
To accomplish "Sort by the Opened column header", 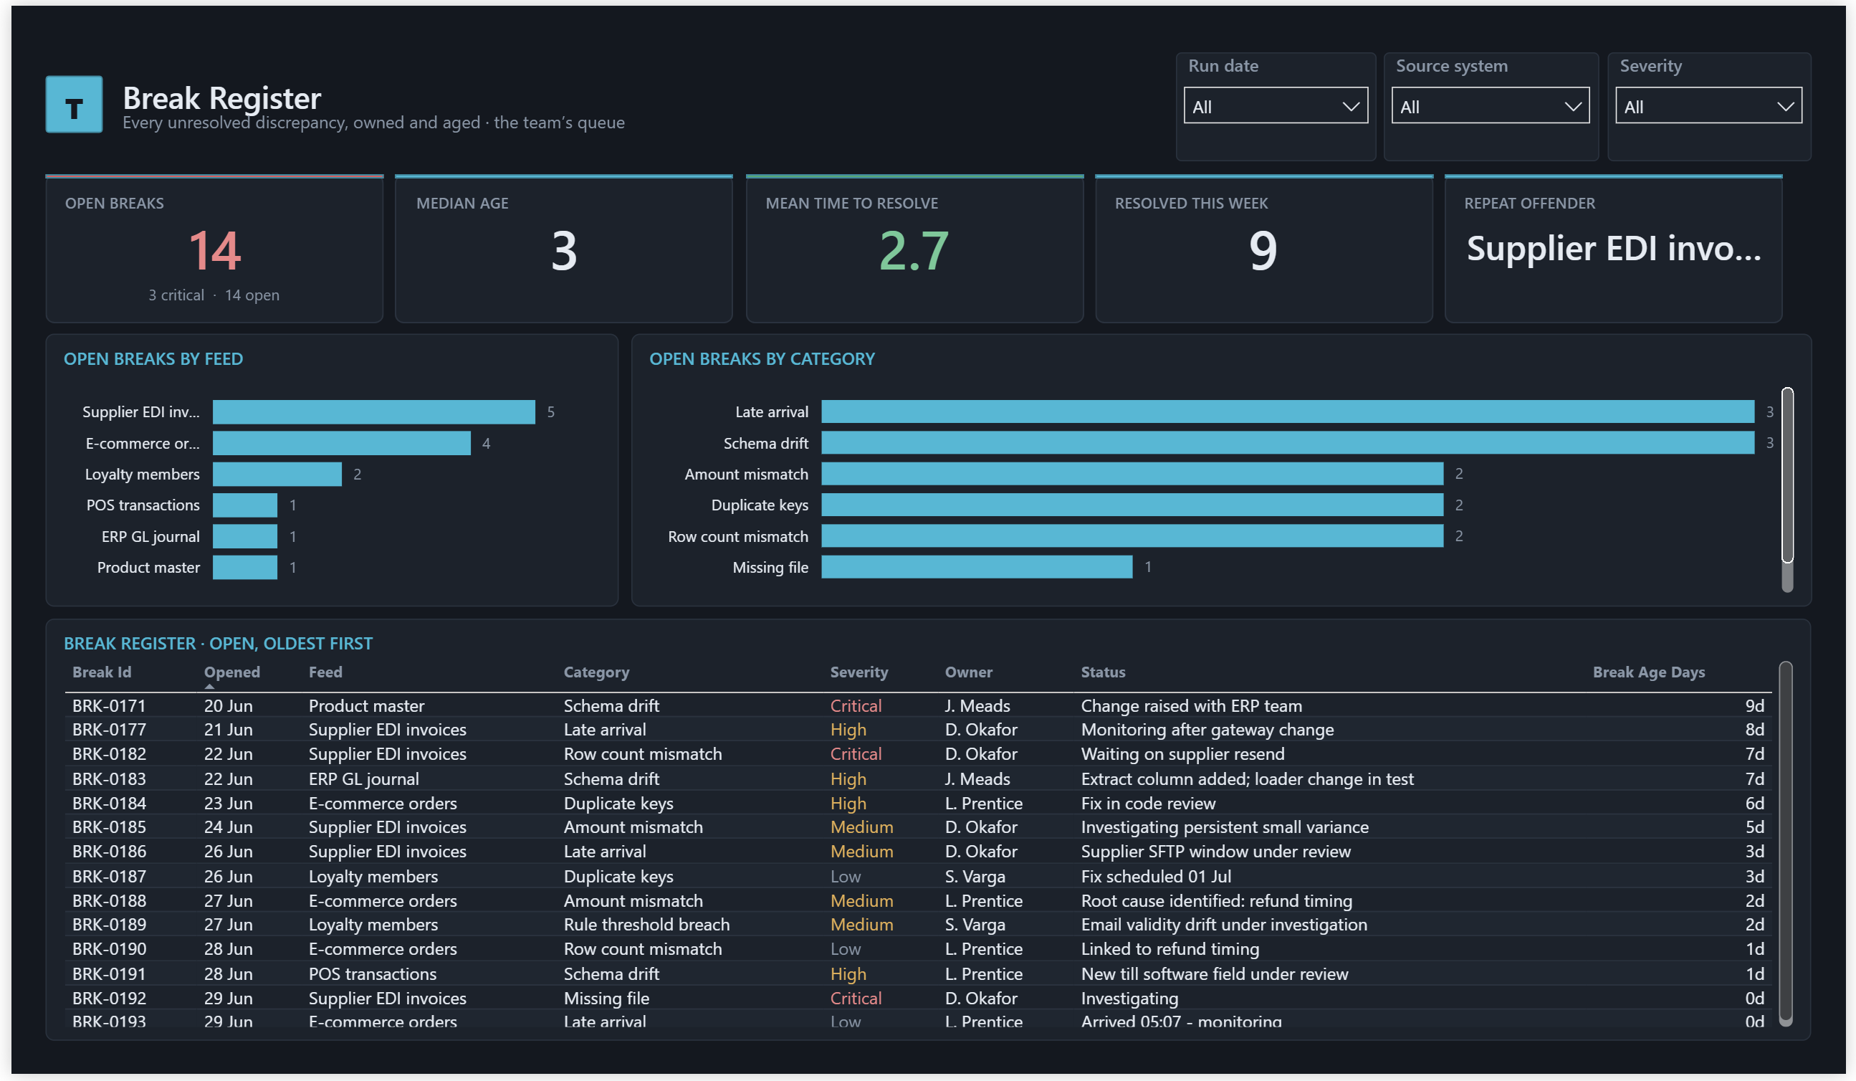I will (232, 672).
